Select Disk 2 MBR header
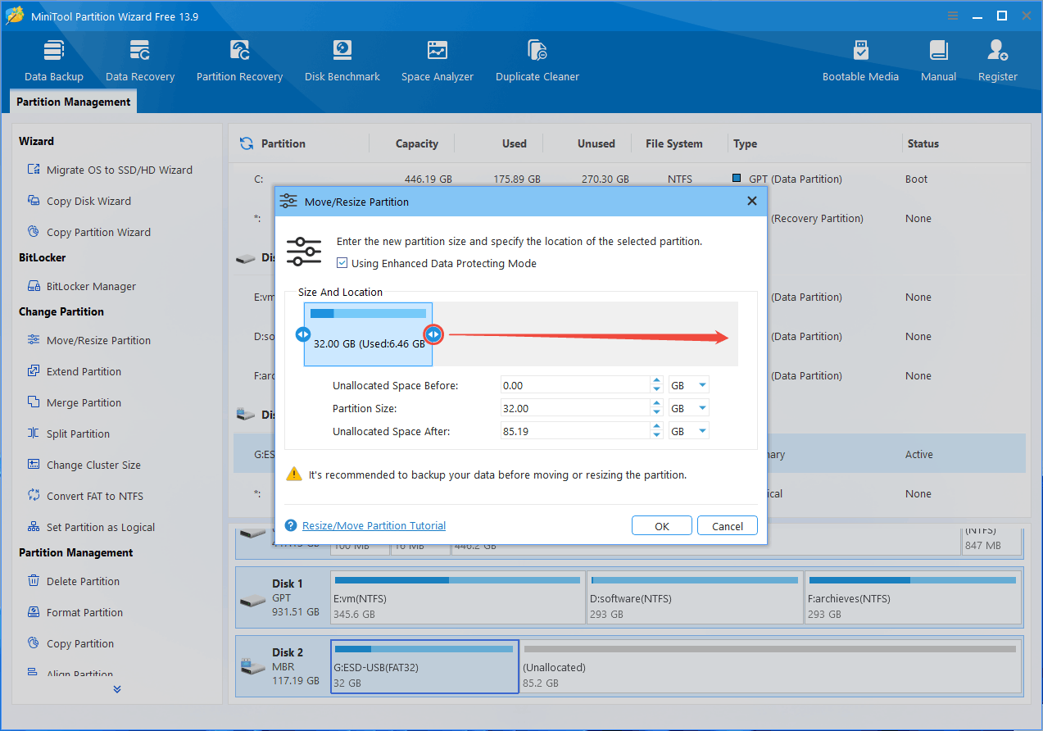 (x=283, y=667)
